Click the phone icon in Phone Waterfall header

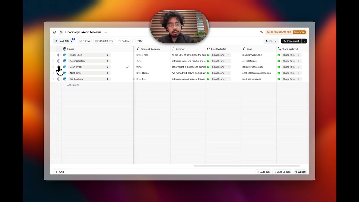[279, 49]
